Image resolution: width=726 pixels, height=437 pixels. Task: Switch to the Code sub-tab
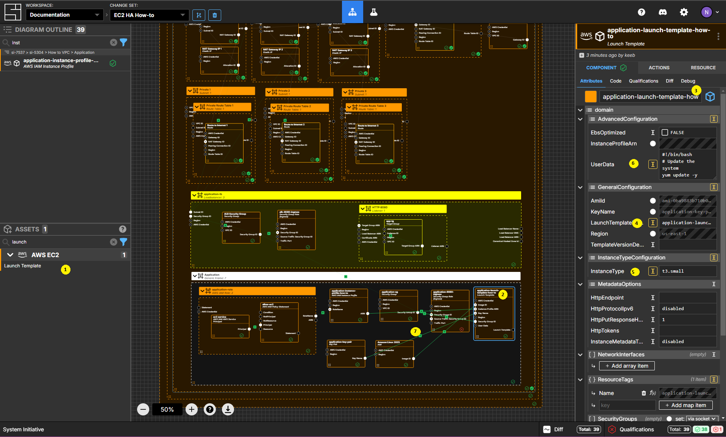point(615,81)
